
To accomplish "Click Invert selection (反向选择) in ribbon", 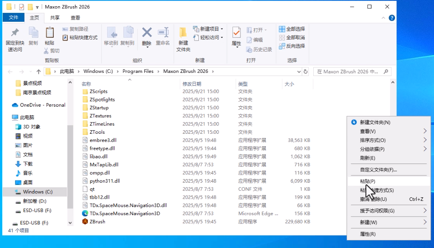I will pos(292,46).
